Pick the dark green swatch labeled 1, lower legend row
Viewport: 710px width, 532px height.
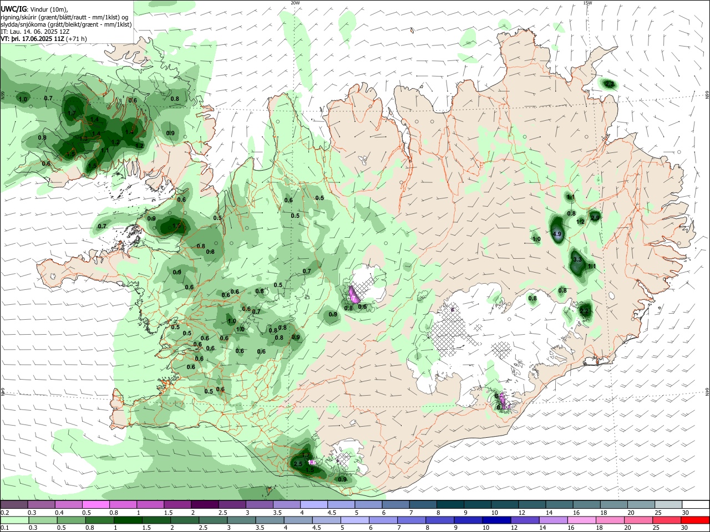(x=128, y=520)
